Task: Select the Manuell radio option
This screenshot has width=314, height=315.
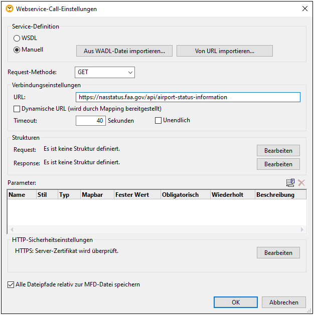Action: click(17, 50)
